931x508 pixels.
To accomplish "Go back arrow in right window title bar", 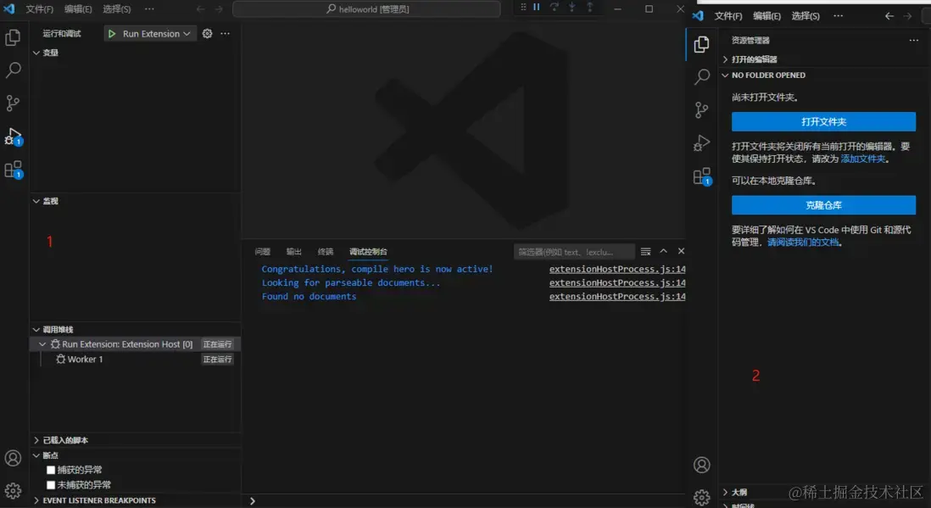I will tap(889, 16).
